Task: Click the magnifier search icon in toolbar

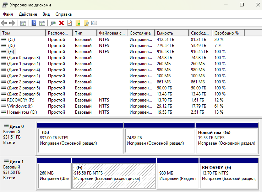Action: click(86, 23)
